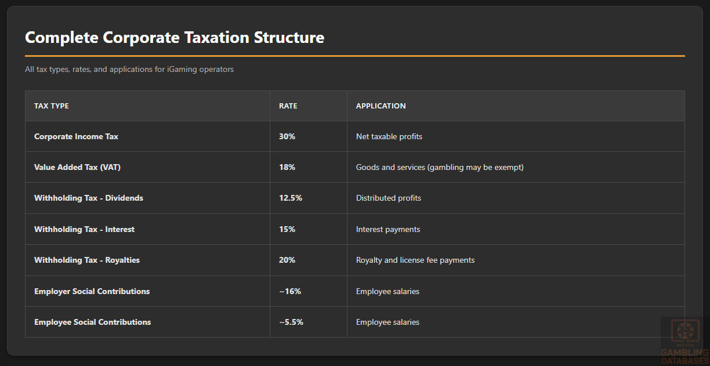710x366 pixels.
Task: Click the Interest payments application text
Action: point(388,230)
